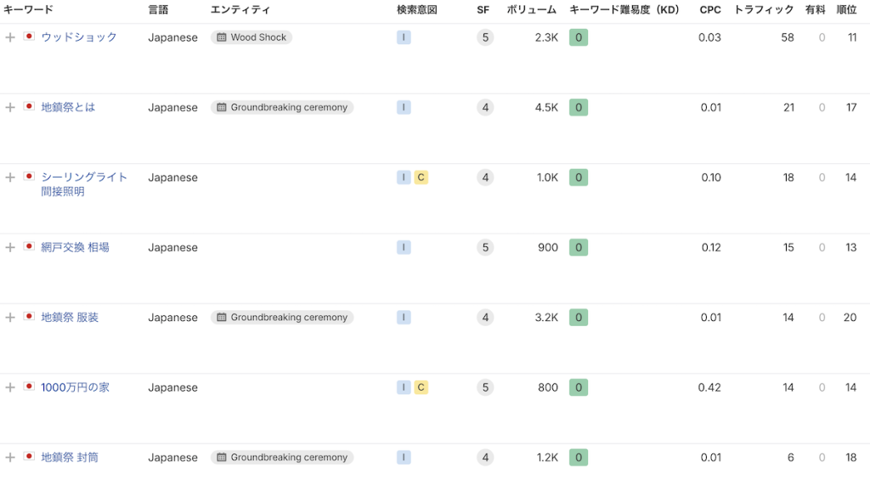Expand the 網戸交換 相場 row using plus
870x479 pixels.
pyautogui.click(x=10, y=247)
